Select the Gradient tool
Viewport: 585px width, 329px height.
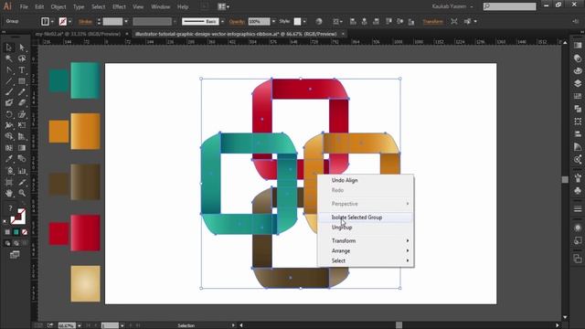click(22, 148)
